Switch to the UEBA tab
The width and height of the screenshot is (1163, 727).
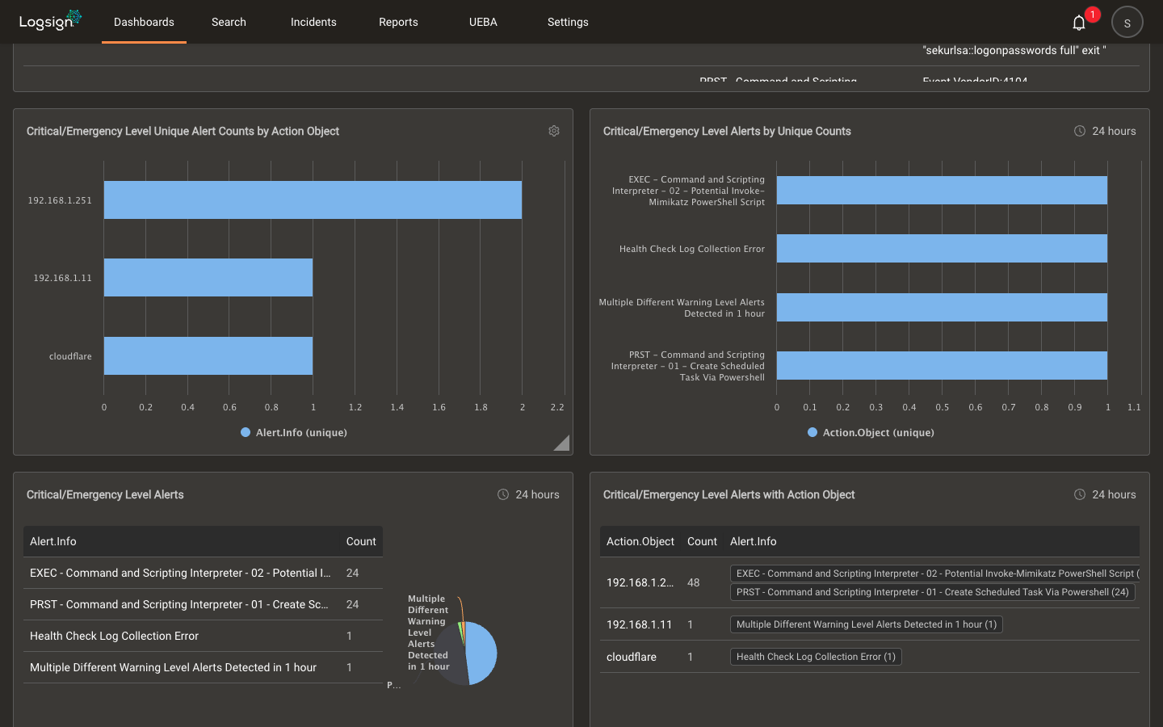point(483,22)
